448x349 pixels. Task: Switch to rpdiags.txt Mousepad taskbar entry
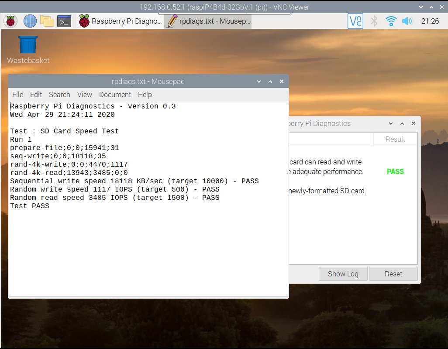[208, 21]
